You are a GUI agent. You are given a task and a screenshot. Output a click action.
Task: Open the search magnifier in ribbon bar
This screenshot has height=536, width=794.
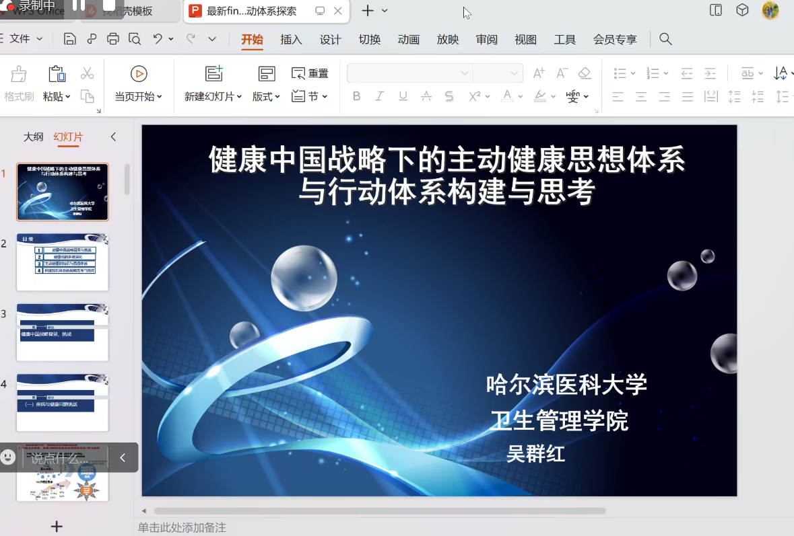tap(665, 39)
